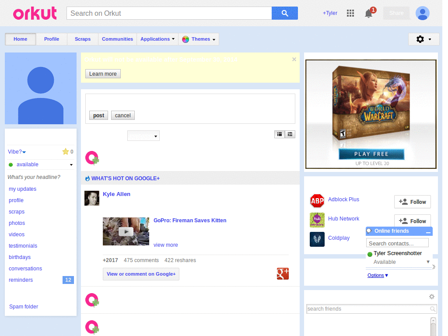
Task: Click the Coldplay logo icon
Action: point(317,239)
